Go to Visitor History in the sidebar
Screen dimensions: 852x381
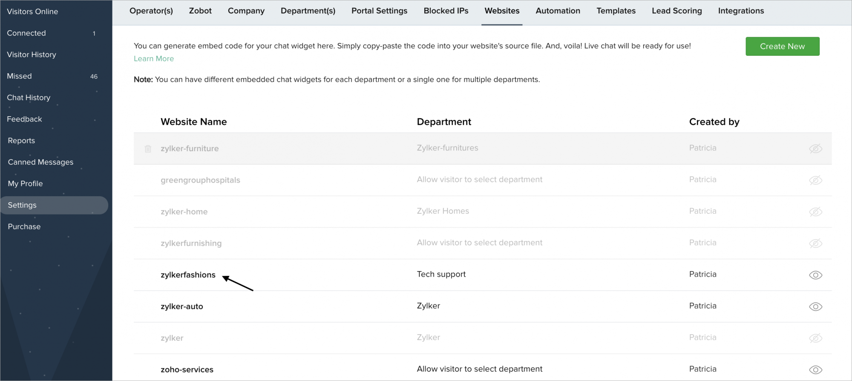click(x=32, y=54)
